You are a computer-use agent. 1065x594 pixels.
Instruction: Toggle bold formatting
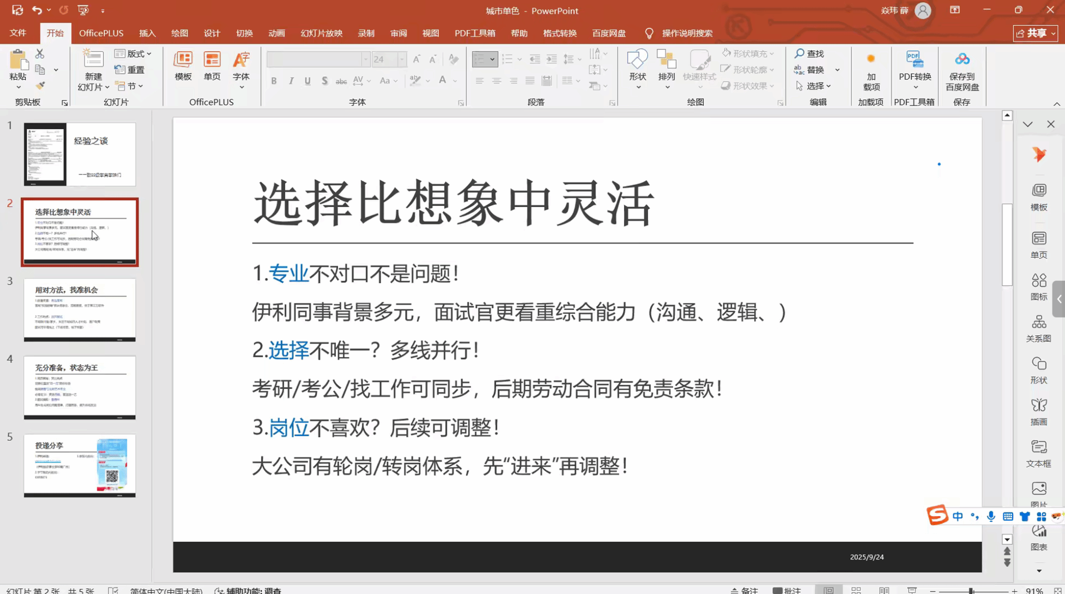tap(274, 81)
